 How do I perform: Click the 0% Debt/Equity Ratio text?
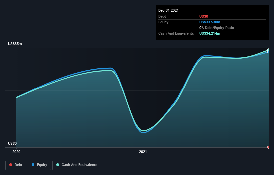(217, 28)
